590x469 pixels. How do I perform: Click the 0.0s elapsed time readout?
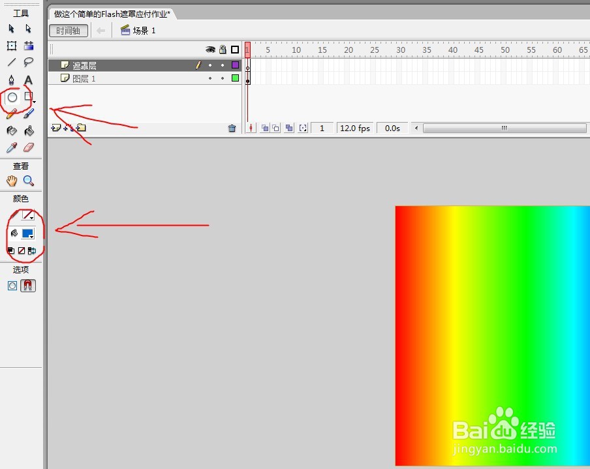point(392,129)
